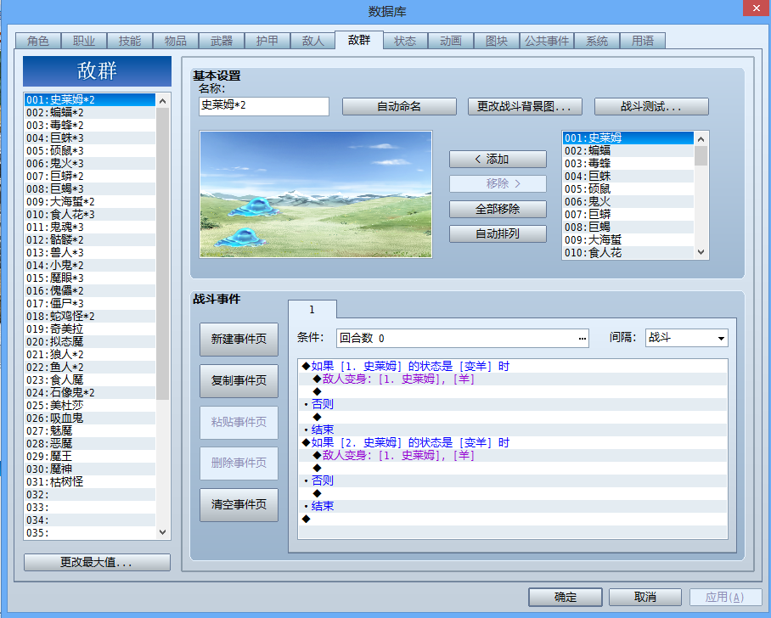Click the troop list scroll-down arrow
Viewport: 771px width, 618px height.
pyautogui.click(x=163, y=532)
